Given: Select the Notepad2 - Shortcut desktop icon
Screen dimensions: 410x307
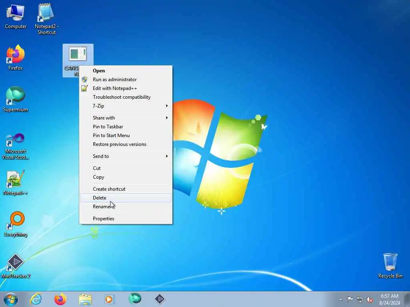Looking at the screenshot, I should point(46,19).
